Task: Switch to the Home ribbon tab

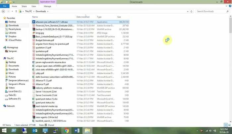Action: click(x=14, y=6)
